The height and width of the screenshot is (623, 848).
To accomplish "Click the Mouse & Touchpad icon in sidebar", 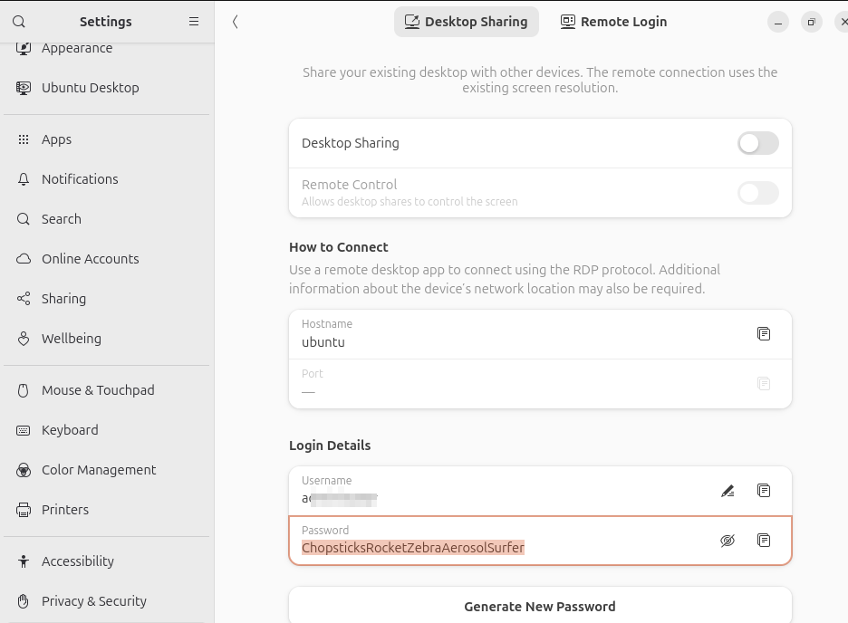I will coord(24,390).
